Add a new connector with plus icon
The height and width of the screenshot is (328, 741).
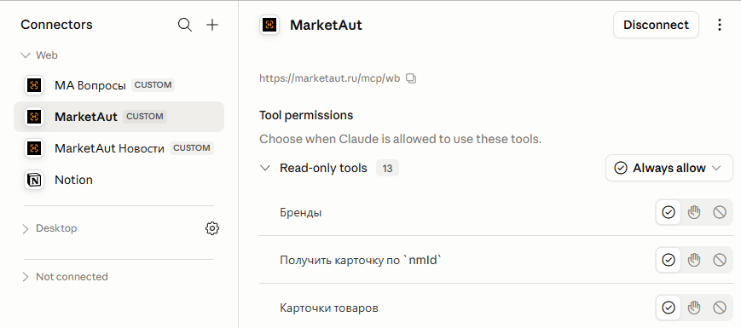(x=212, y=25)
